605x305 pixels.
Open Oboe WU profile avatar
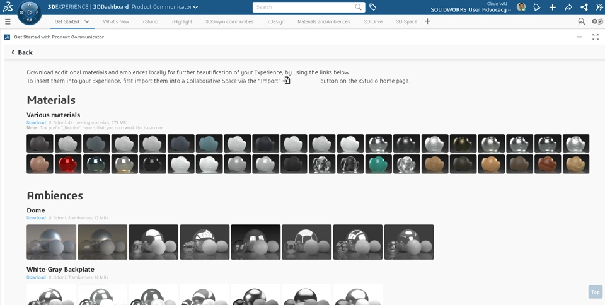[x=521, y=7]
